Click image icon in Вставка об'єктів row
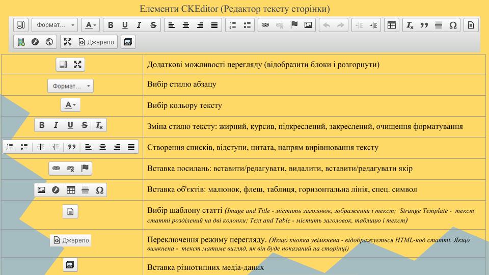The image size is (489, 275). click(x=41, y=190)
